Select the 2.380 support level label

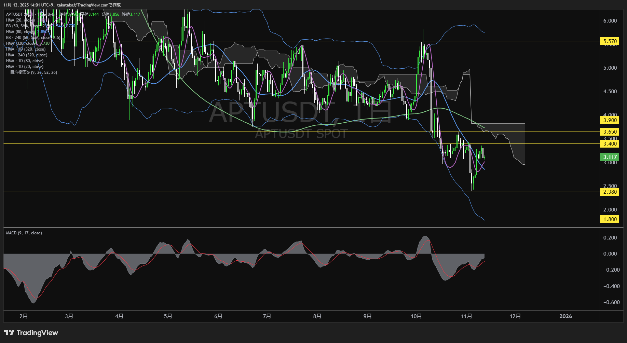coord(610,192)
